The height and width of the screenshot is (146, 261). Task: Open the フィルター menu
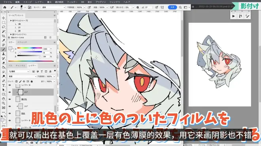(72, 2)
